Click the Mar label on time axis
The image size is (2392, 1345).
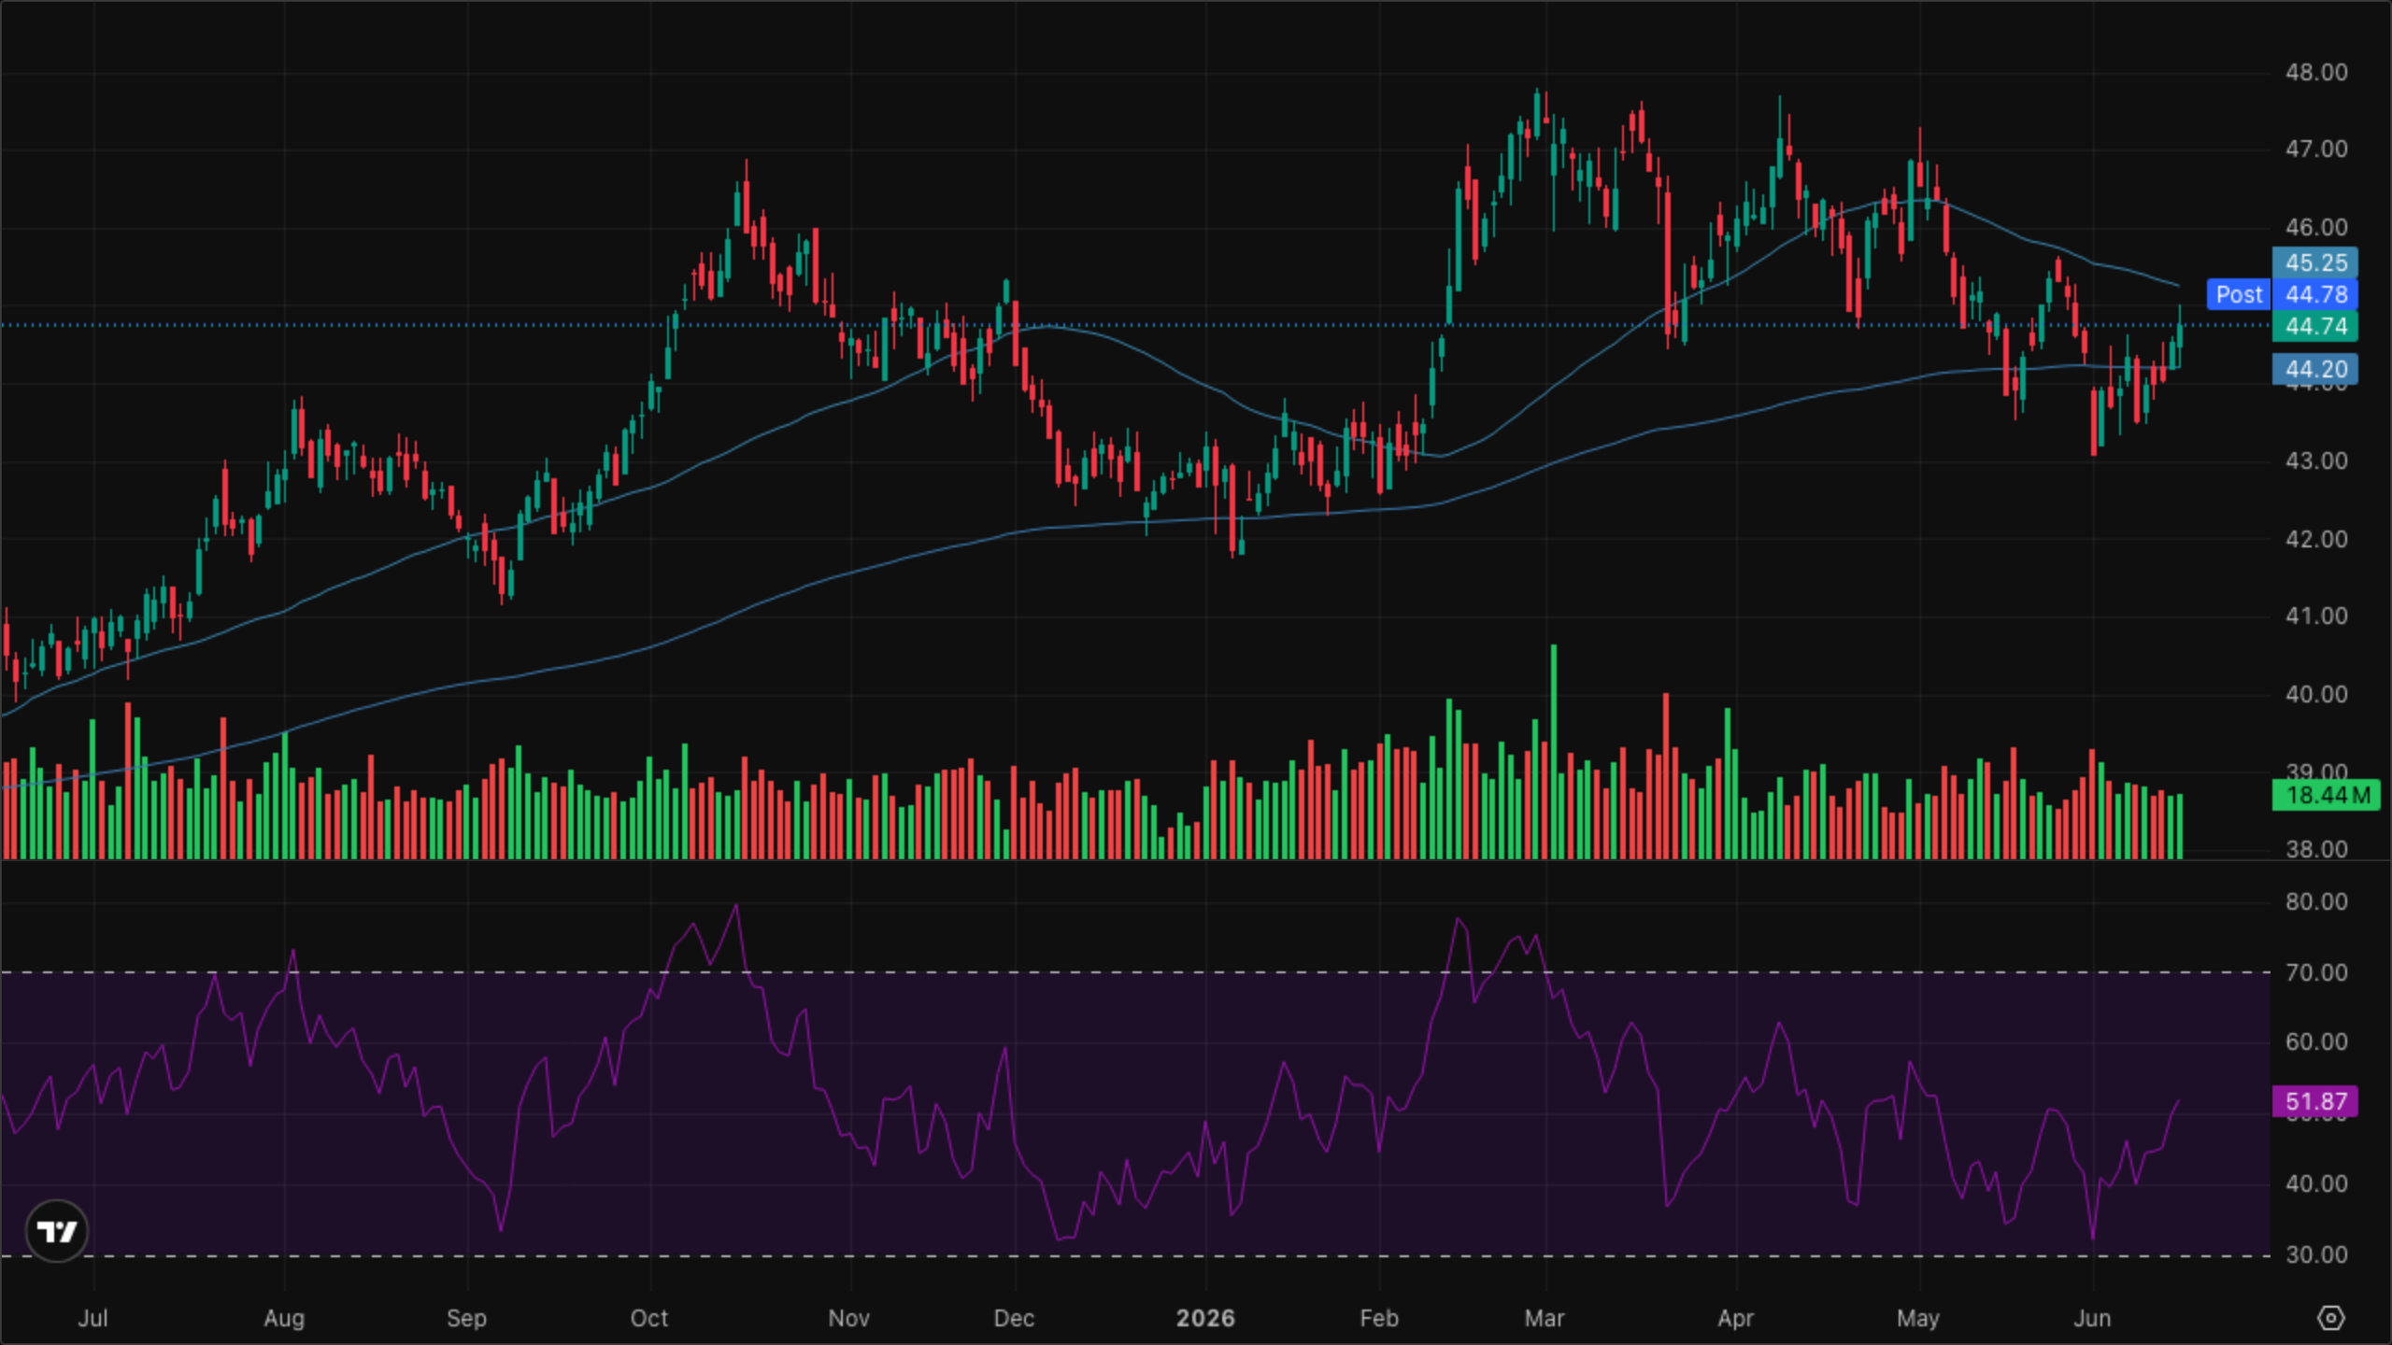(x=1544, y=1318)
